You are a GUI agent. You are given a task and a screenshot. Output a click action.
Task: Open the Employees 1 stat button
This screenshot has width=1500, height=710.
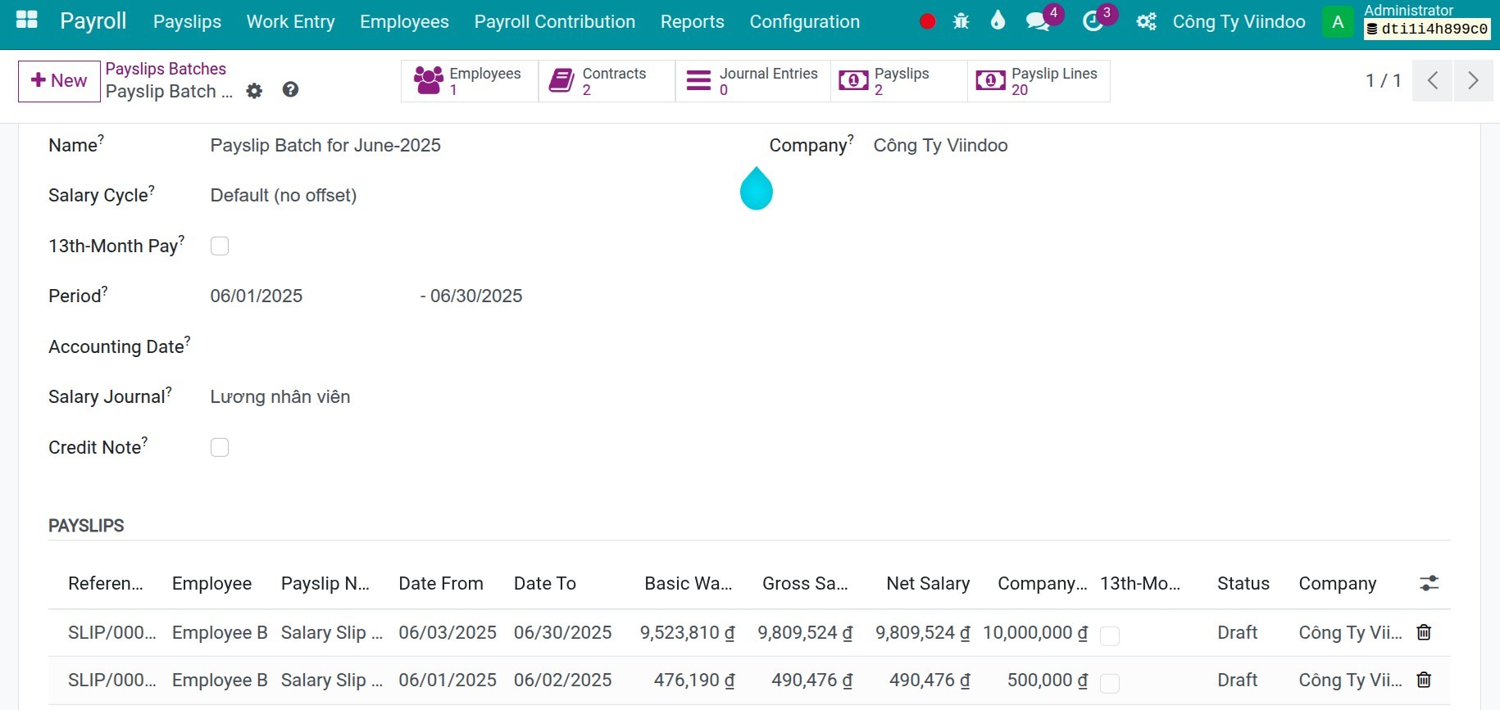click(470, 81)
